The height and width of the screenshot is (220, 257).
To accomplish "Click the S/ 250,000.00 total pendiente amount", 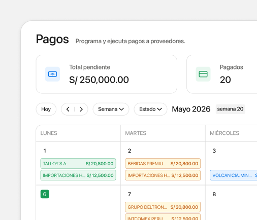I will 99,80.
